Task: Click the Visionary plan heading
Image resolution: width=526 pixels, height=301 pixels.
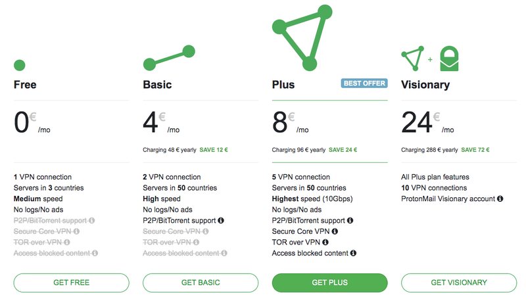Action: click(425, 85)
